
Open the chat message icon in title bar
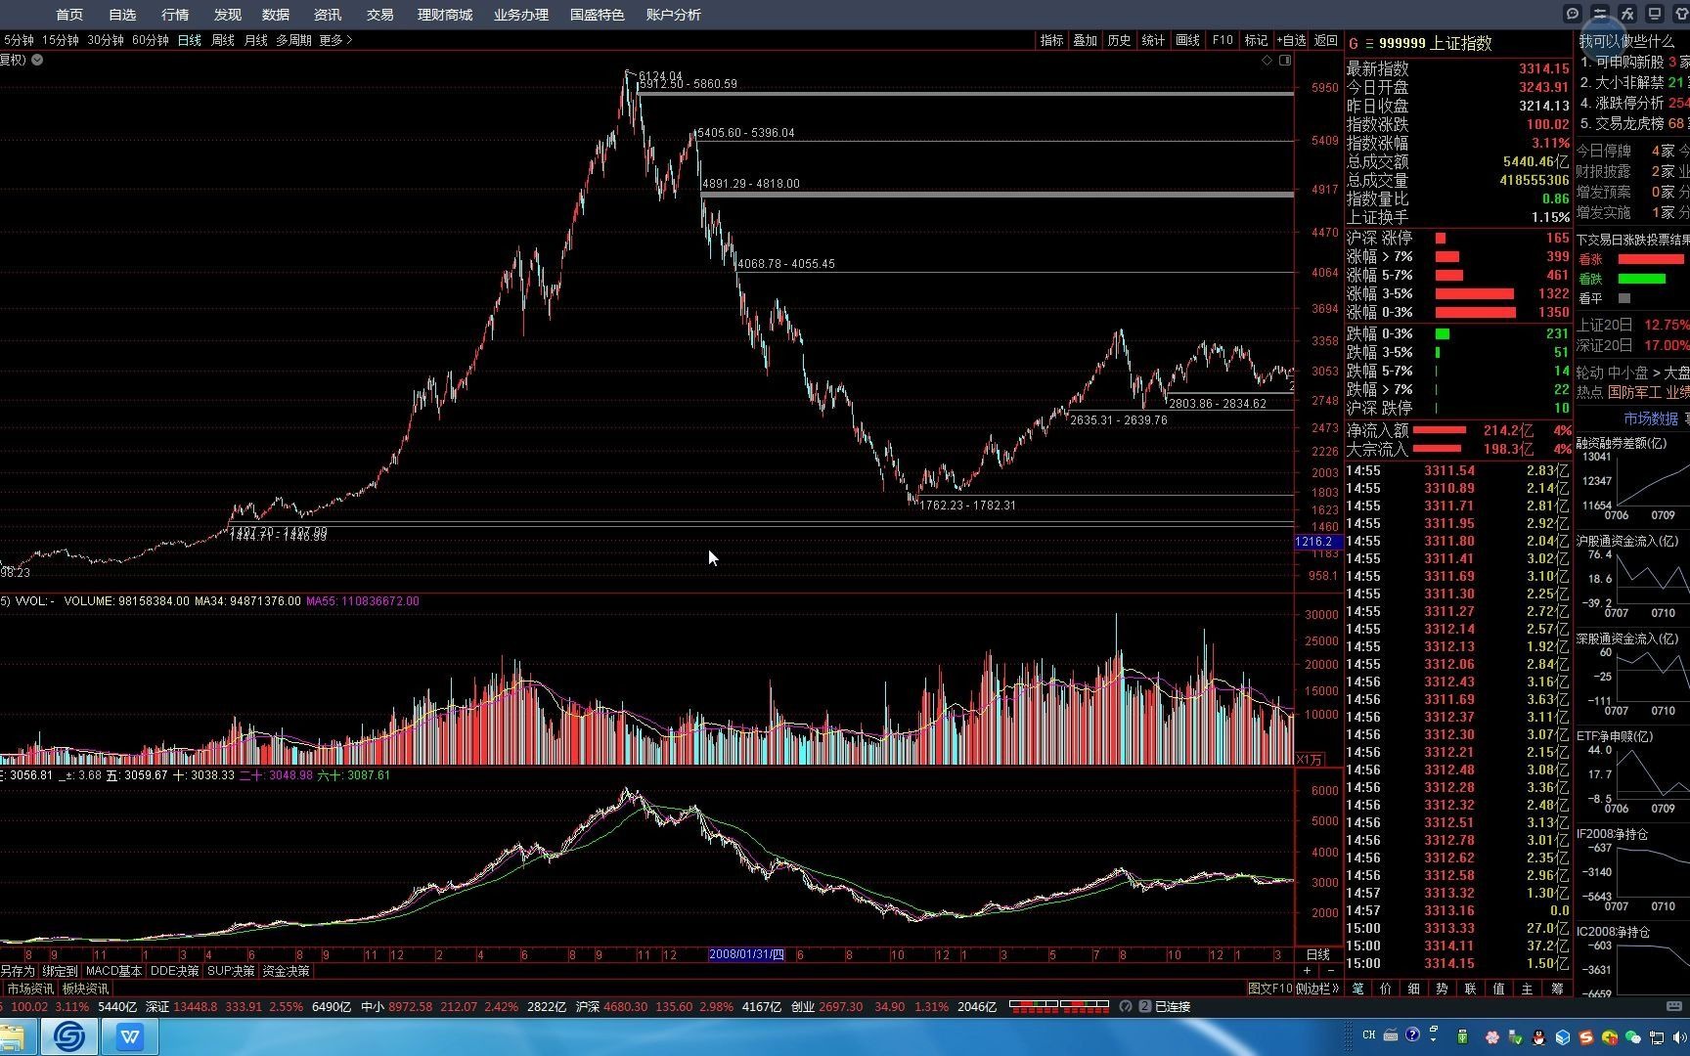pyautogui.click(x=1573, y=14)
